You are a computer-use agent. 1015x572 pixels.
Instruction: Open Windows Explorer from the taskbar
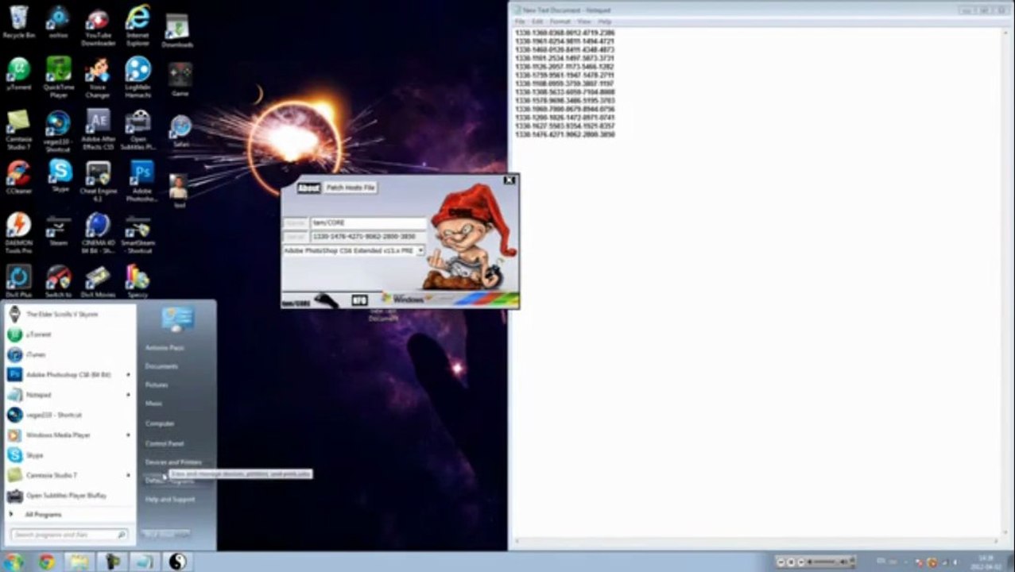point(79,562)
